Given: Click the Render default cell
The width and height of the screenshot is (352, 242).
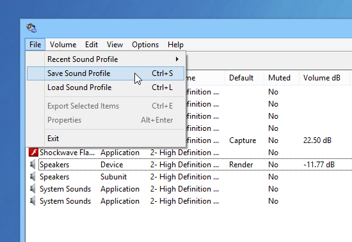Looking at the screenshot, I should pos(241,165).
